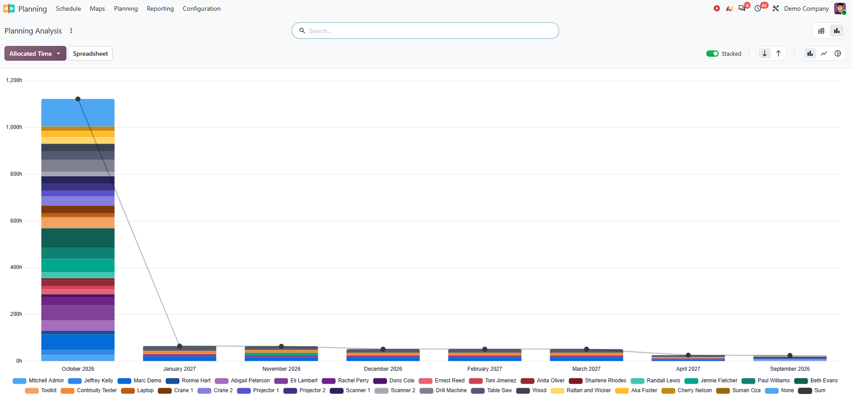This screenshot has height=402, width=852.
Task: Open the Reporting menu
Action: tap(160, 8)
